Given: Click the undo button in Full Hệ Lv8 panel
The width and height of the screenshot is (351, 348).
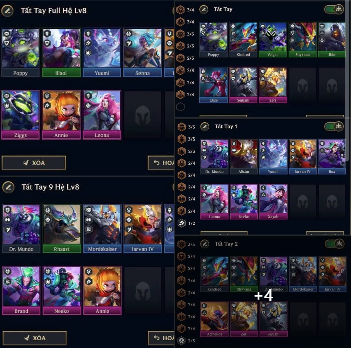Looking at the screenshot, I should (161, 163).
